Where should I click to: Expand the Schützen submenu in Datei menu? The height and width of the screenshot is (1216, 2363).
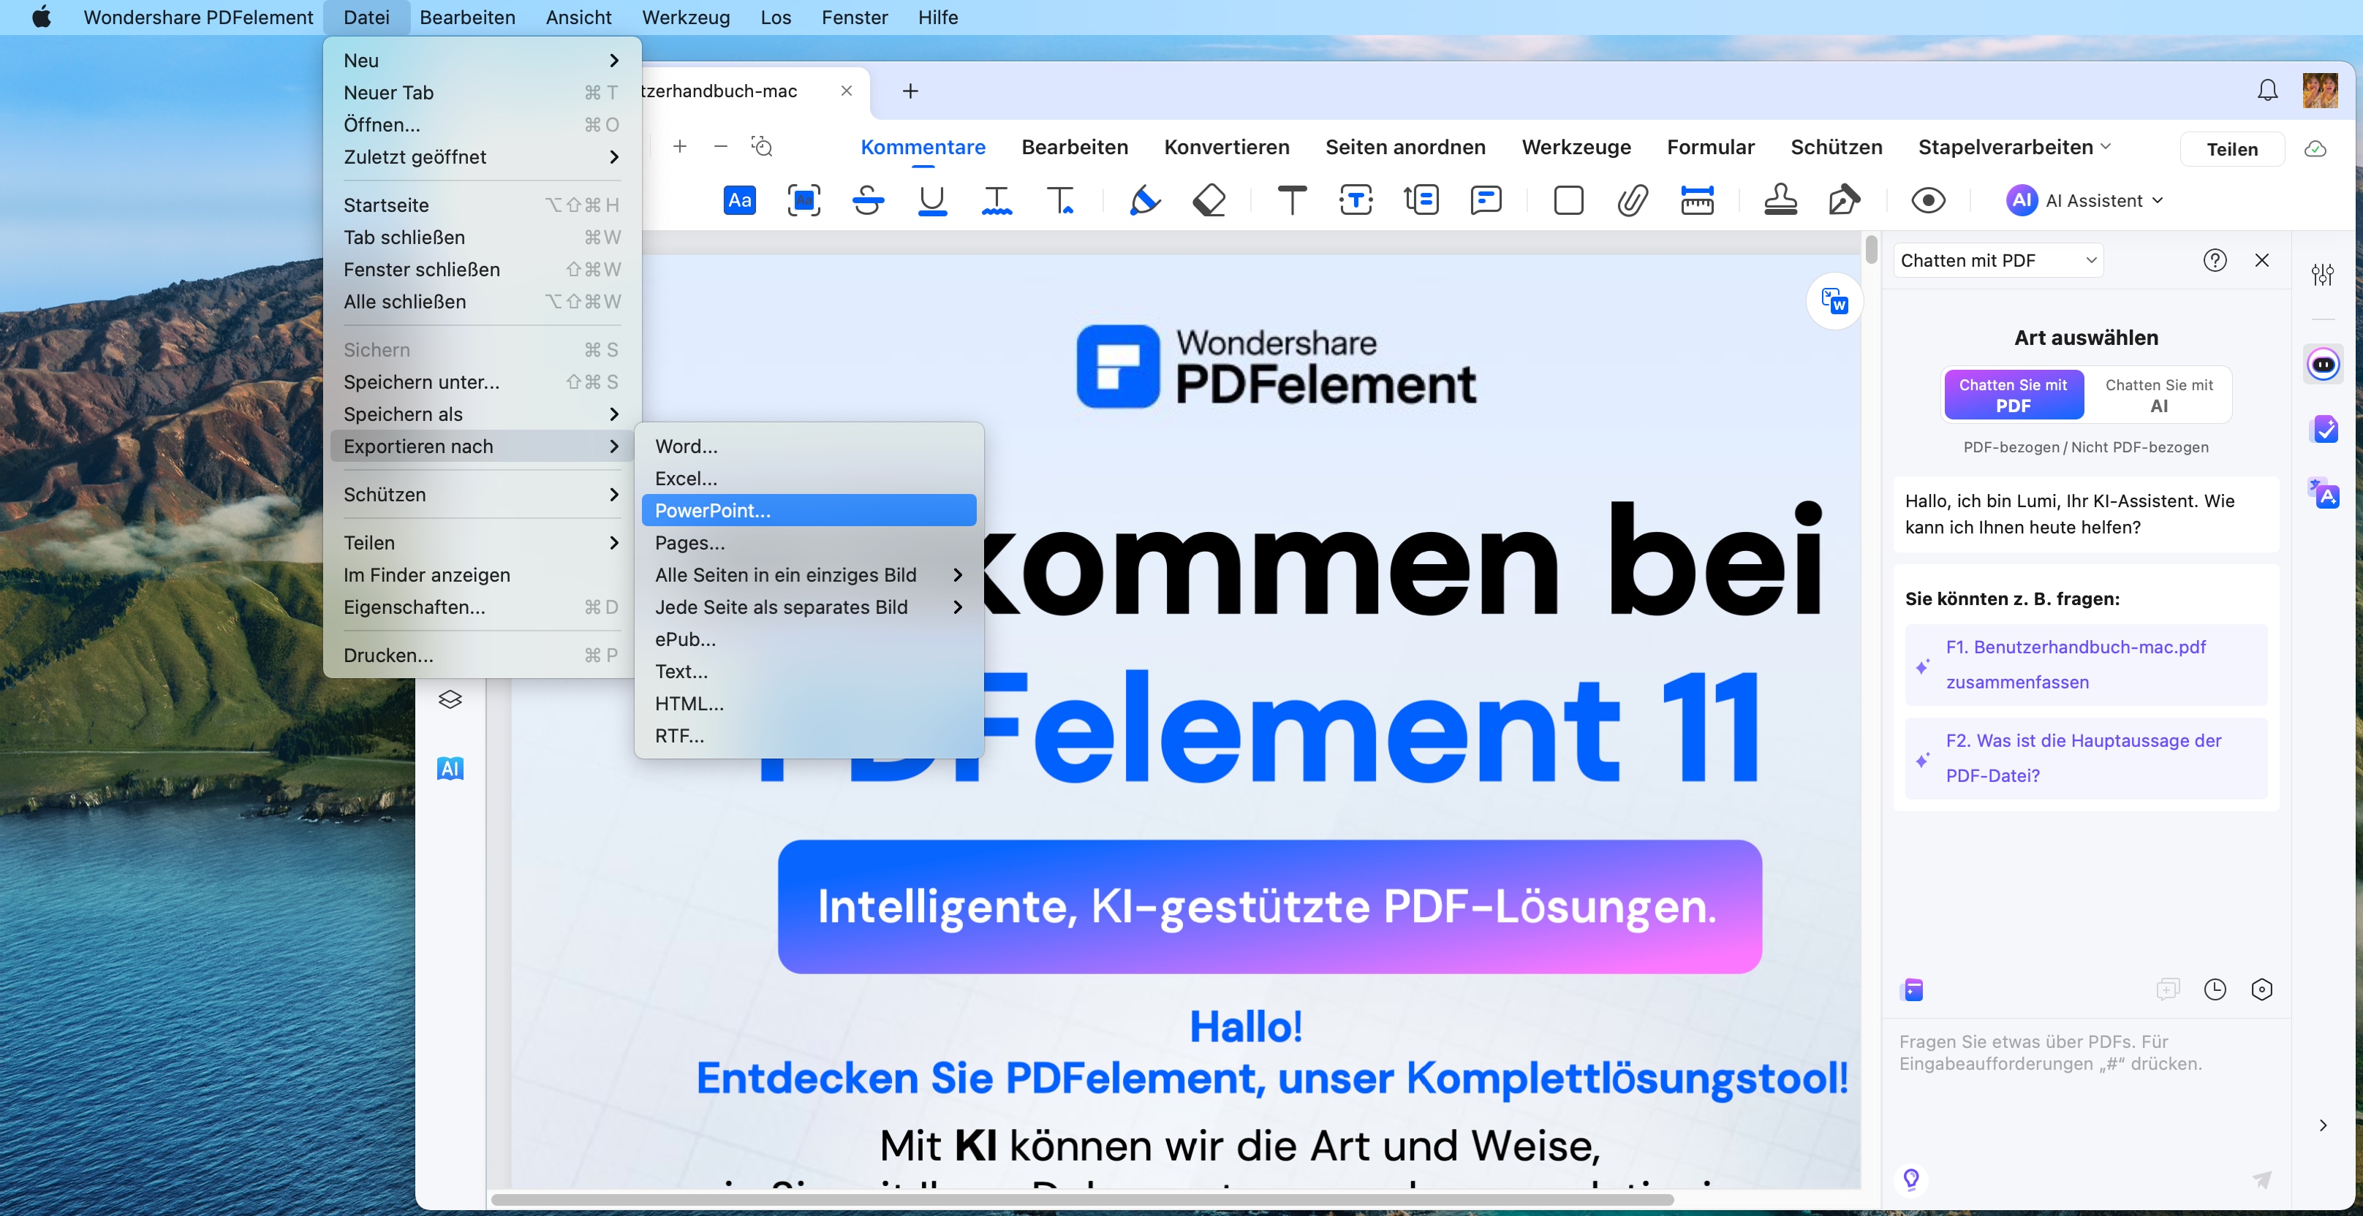click(x=482, y=494)
